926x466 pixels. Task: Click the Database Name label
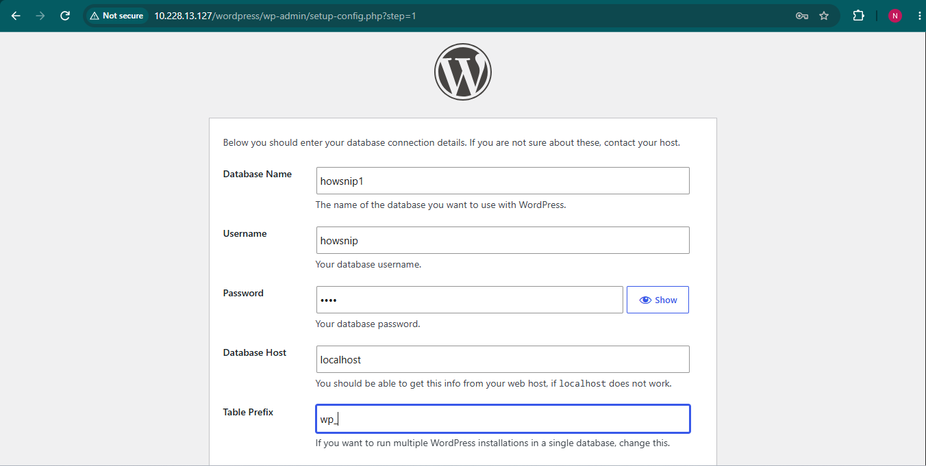tap(258, 174)
